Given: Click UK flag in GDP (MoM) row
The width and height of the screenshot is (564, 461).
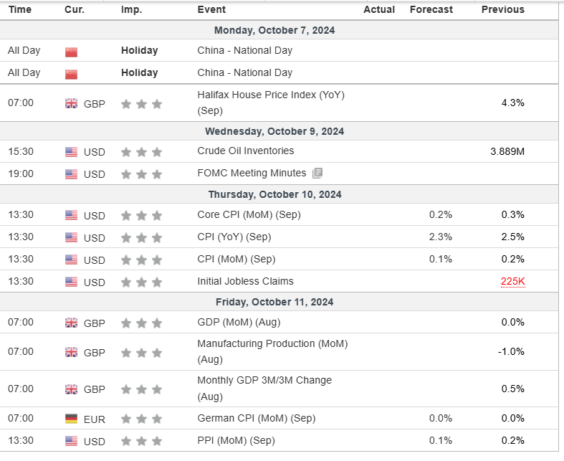Looking at the screenshot, I should coord(71,323).
